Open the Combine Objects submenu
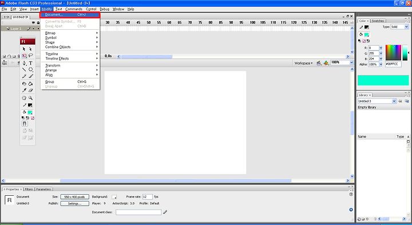The width and height of the screenshot is (412, 225). tap(70, 47)
